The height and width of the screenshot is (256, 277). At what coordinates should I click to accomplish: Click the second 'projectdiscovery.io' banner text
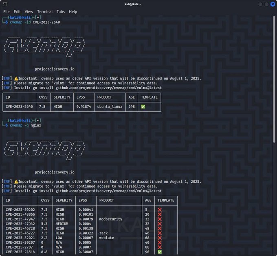(55, 172)
